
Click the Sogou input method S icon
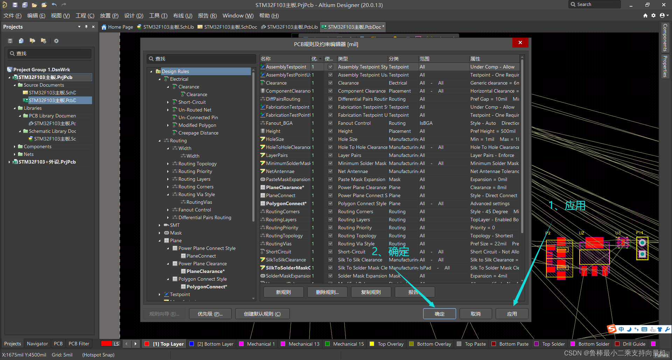tap(612, 329)
